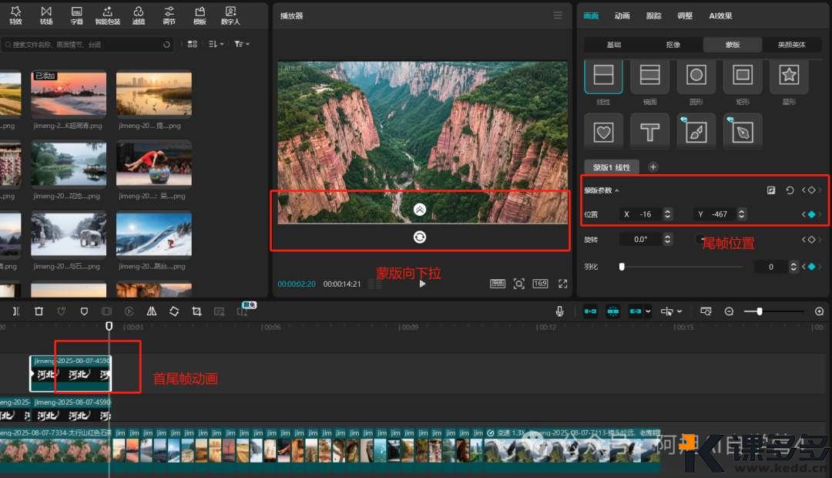The height and width of the screenshot is (478, 832).
Task: Click the mask rotate handle below preview
Action: point(420,237)
